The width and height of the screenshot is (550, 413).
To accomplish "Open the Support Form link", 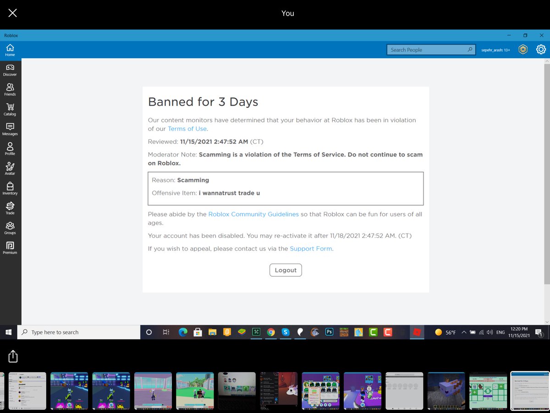I will [311, 249].
